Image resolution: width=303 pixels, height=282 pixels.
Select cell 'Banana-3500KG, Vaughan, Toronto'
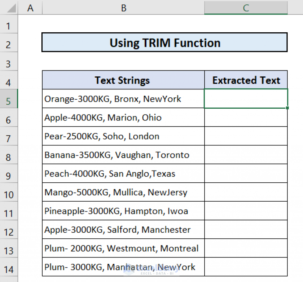(123, 155)
